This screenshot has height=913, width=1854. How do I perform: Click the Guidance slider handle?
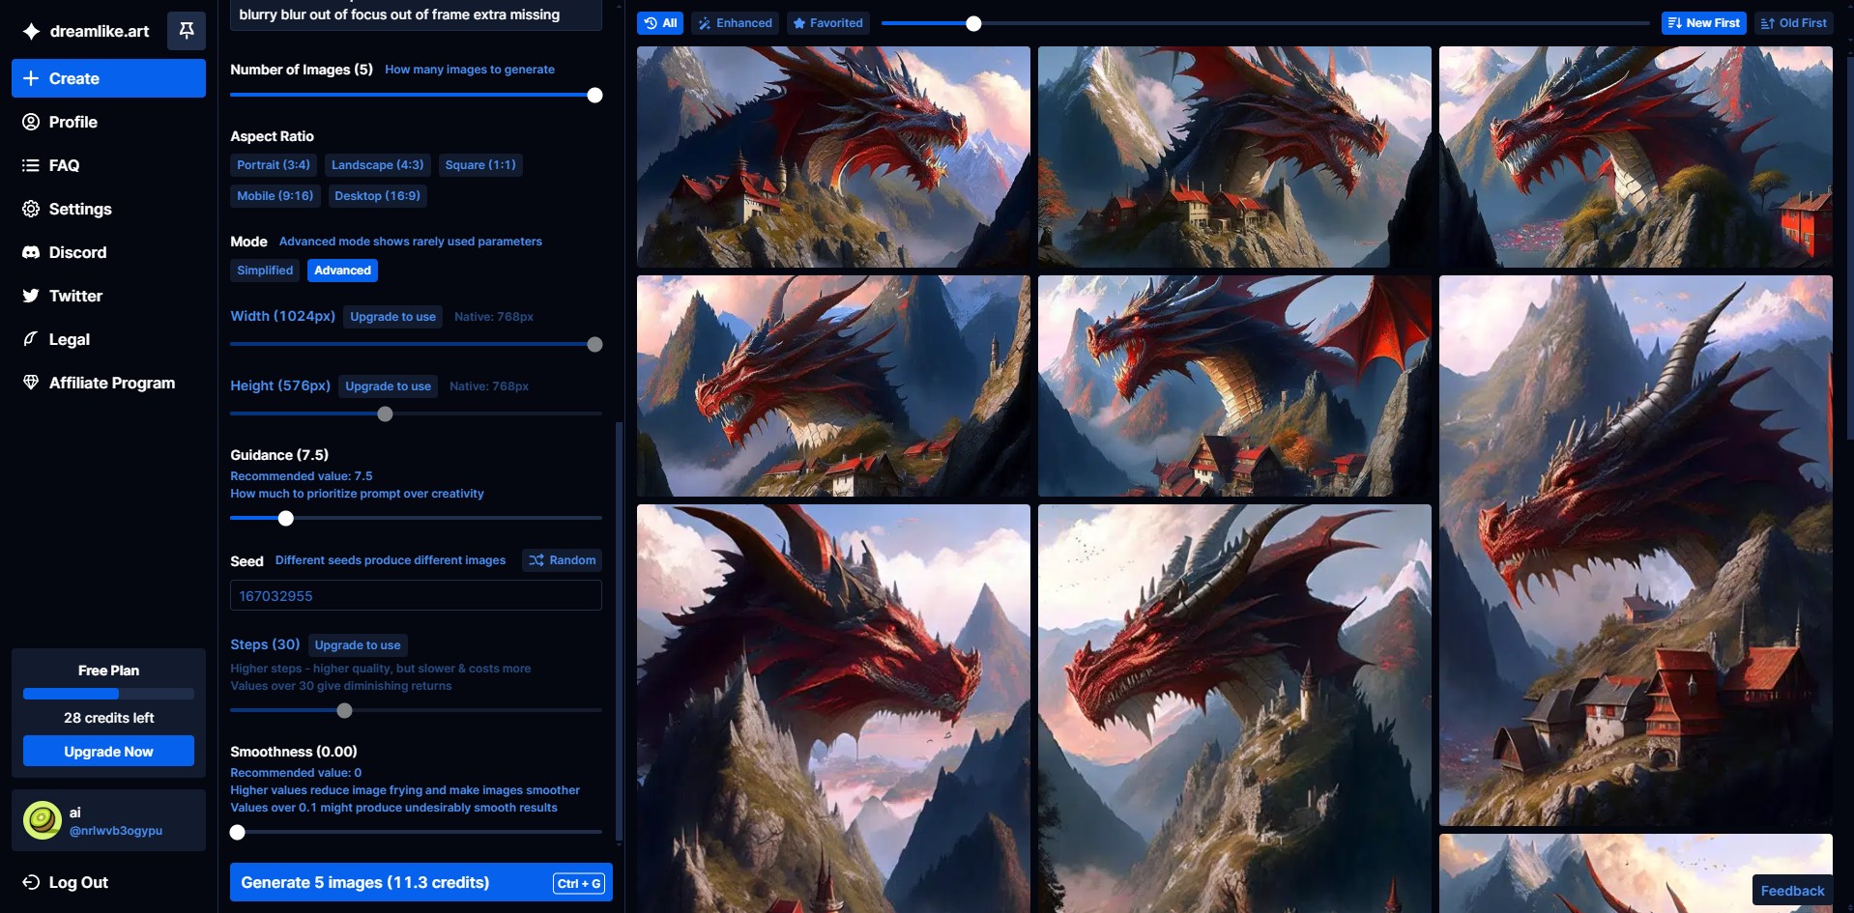pyautogui.click(x=286, y=519)
